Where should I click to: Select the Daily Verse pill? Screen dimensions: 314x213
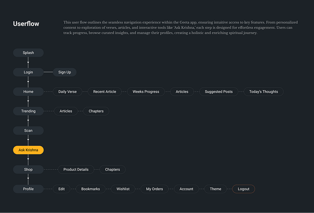67,91
